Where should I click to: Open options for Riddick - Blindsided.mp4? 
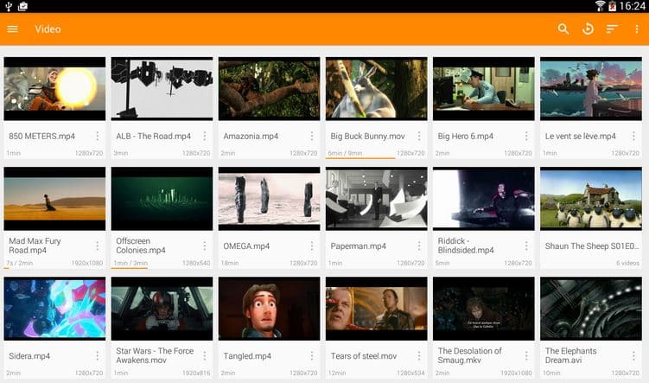click(x=526, y=246)
